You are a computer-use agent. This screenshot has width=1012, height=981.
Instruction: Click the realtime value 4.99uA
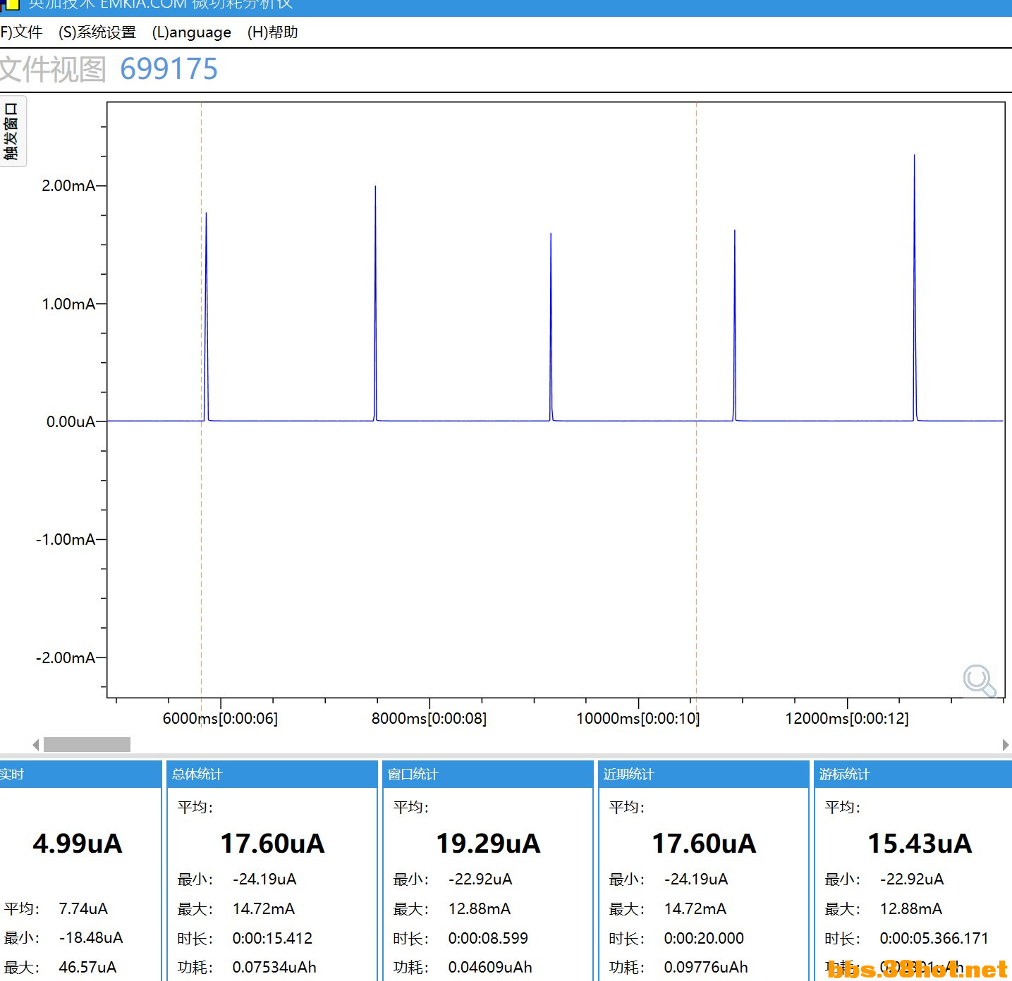[x=78, y=844]
